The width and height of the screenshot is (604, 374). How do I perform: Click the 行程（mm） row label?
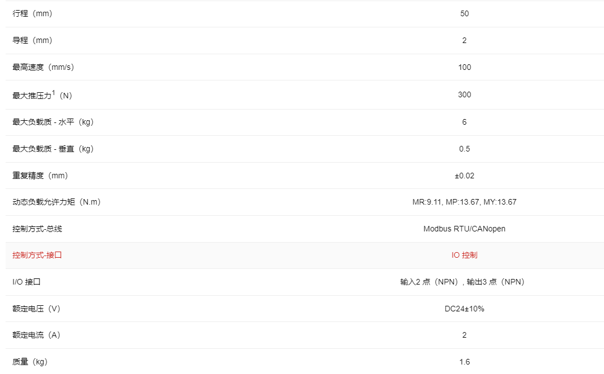32,13
